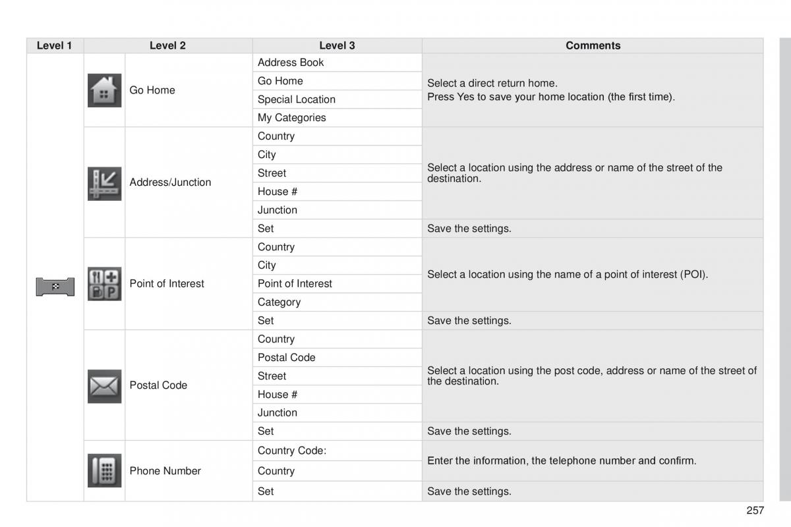Select Category under Point of Interest
The image size is (791, 527).
point(337,302)
